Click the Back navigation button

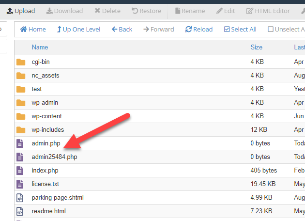(x=122, y=29)
